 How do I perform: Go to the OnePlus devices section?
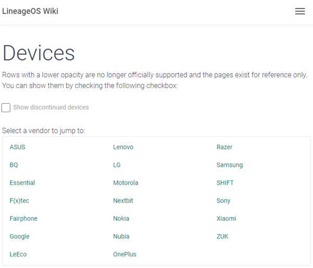(x=125, y=254)
